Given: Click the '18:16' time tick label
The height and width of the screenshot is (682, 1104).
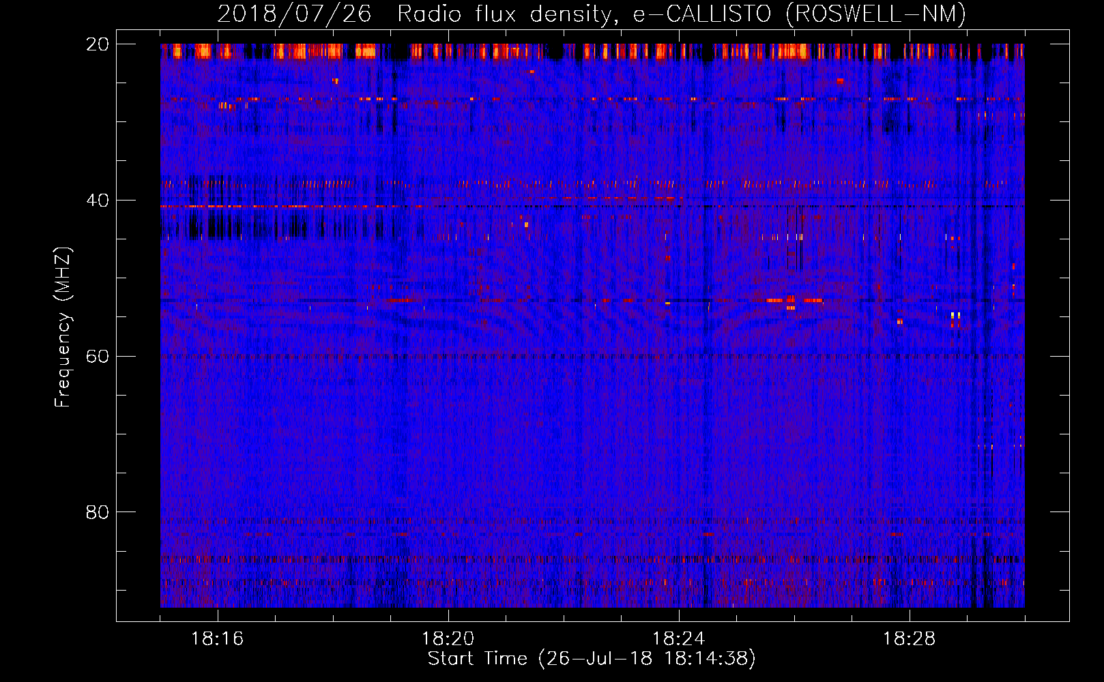Looking at the screenshot, I should (x=218, y=638).
